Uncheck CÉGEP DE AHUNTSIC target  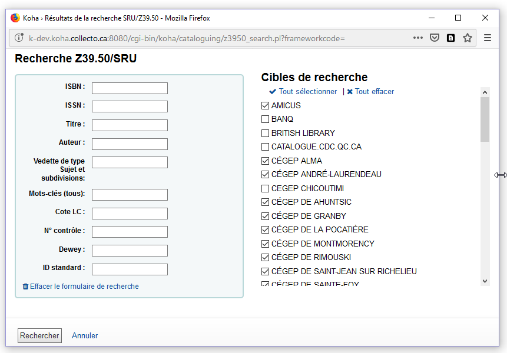pyautogui.click(x=265, y=202)
